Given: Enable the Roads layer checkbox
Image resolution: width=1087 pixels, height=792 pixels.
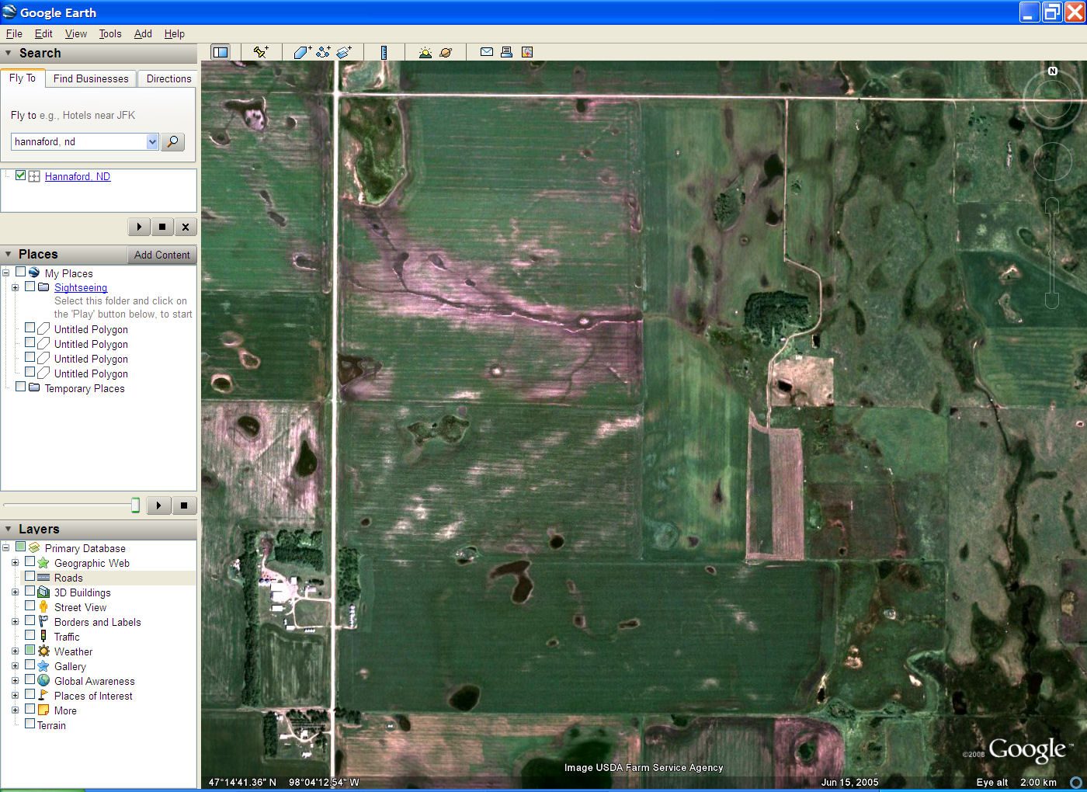Looking at the screenshot, I should point(30,577).
